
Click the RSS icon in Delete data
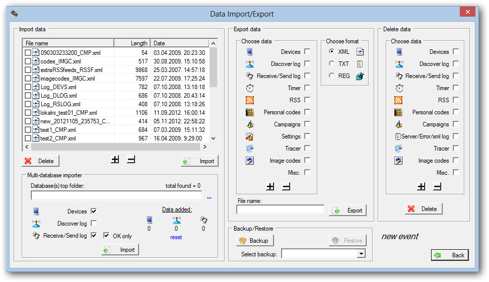398,100
